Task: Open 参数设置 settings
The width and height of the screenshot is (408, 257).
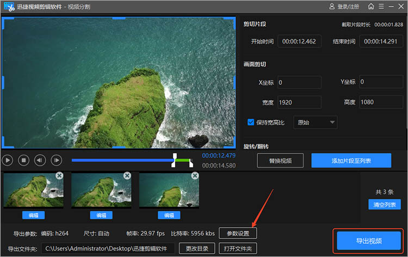Action: (x=238, y=233)
